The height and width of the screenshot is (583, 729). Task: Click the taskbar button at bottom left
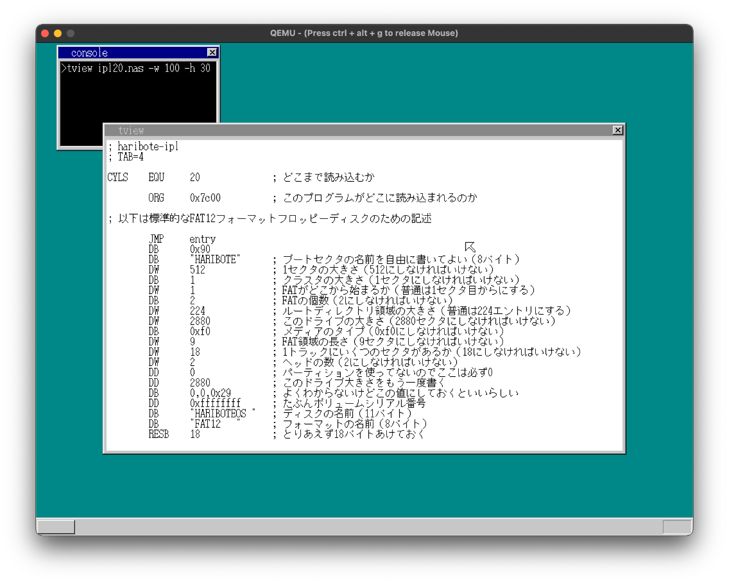[x=56, y=527]
